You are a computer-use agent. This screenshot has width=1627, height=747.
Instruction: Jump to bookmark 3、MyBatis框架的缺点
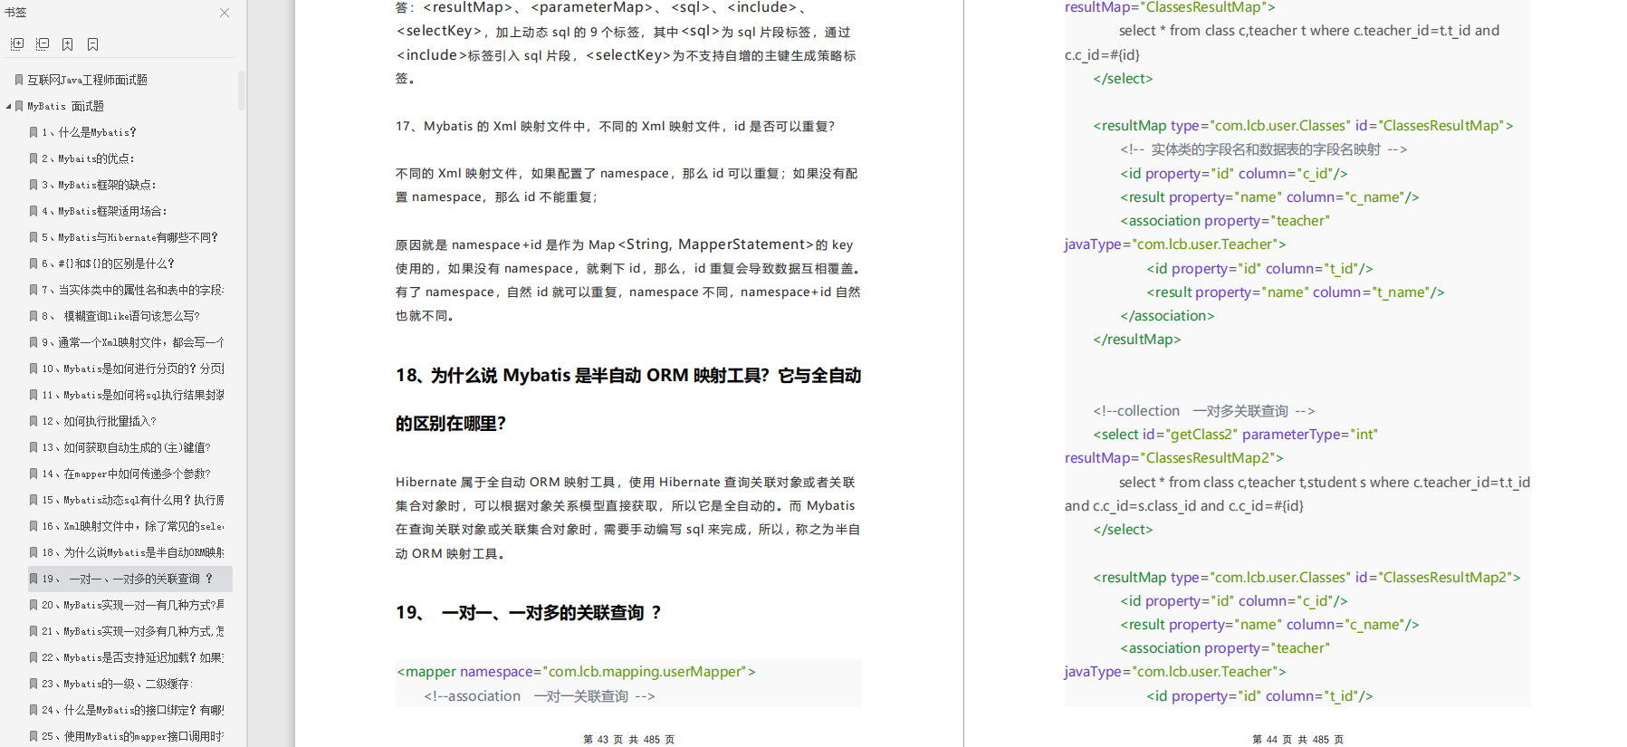[x=99, y=185]
